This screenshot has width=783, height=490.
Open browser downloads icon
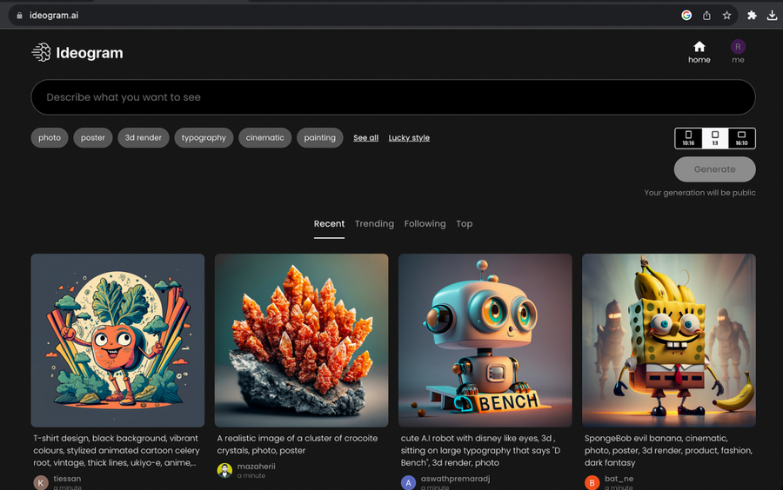[772, 16]
